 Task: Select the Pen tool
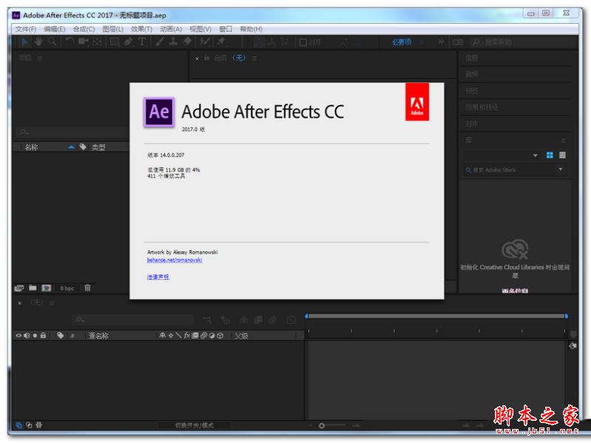click(x=128, y=42)
